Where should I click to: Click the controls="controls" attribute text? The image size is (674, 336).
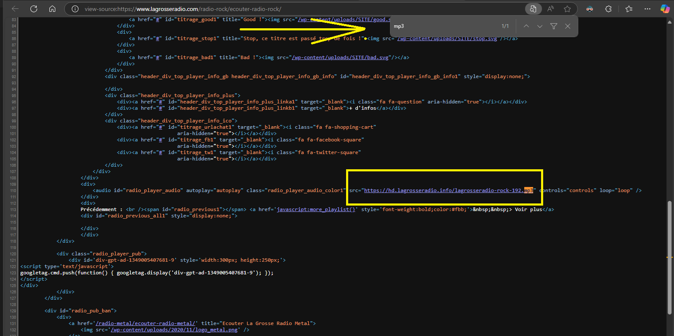point(568,190)
